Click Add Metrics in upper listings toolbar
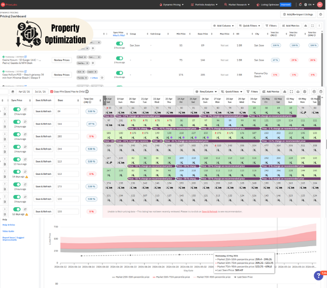This screenshot has height=288, width=327. tap(291, 26)
